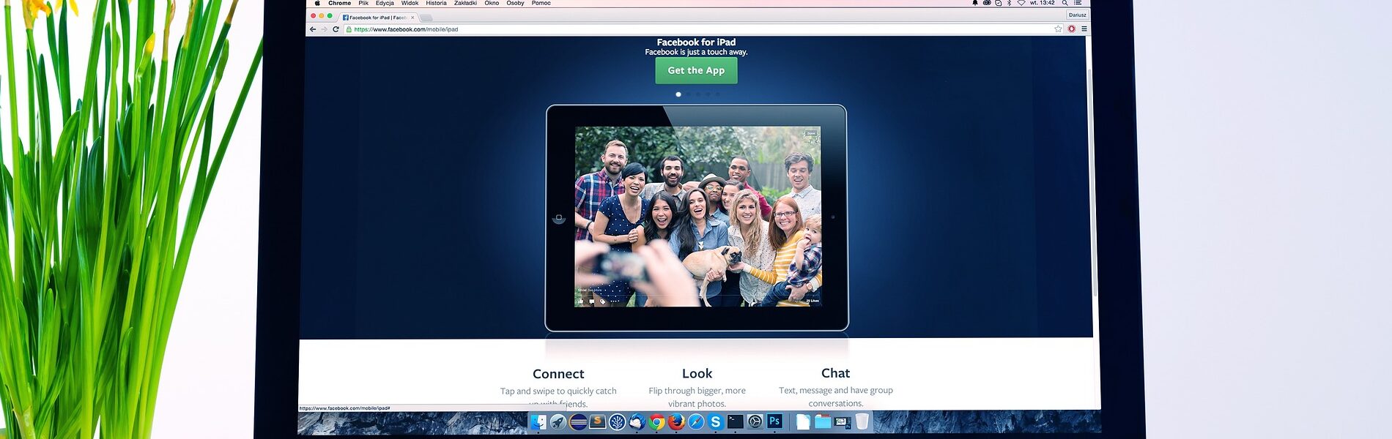Image resolution: width=1392 pixels, height=439 pixels.
Task: Toggle the Bluetooth menu bar icon
Action: pyautogui.click(x=1009, y=3)
